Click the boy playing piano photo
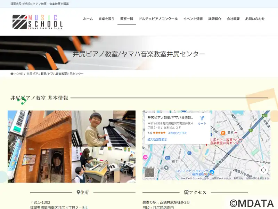The image size is (278, 209). point(104,129)
